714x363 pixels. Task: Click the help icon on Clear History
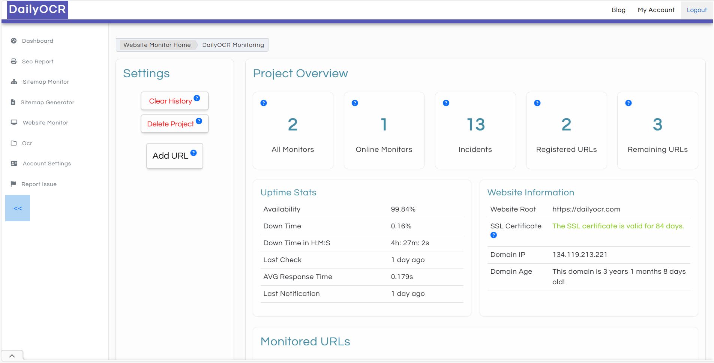tap(197, 98)
